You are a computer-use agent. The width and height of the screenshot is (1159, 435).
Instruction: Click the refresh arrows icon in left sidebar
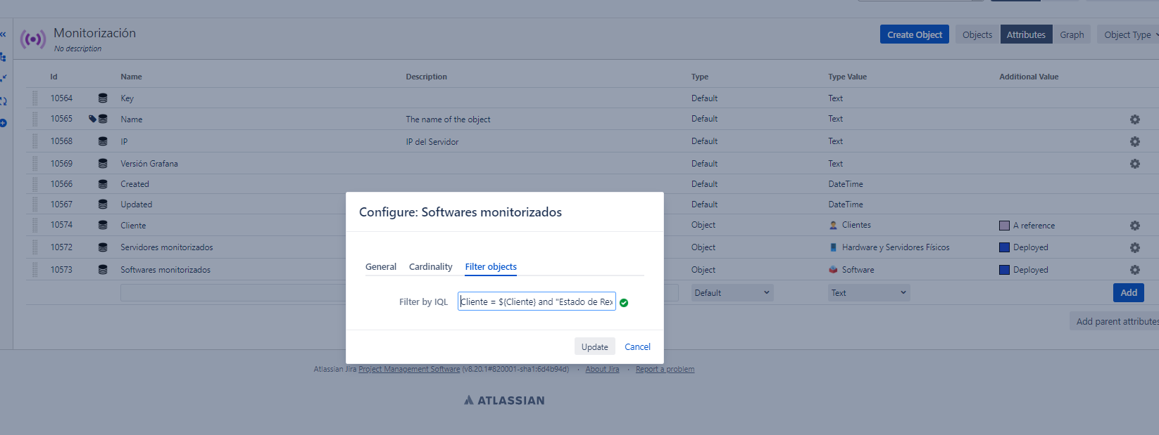click(x=3, y=100)
